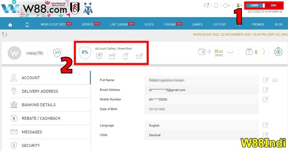Open the India flag language dropdown
The width and height of the screenshot is (288, 151).
point(239,5)
